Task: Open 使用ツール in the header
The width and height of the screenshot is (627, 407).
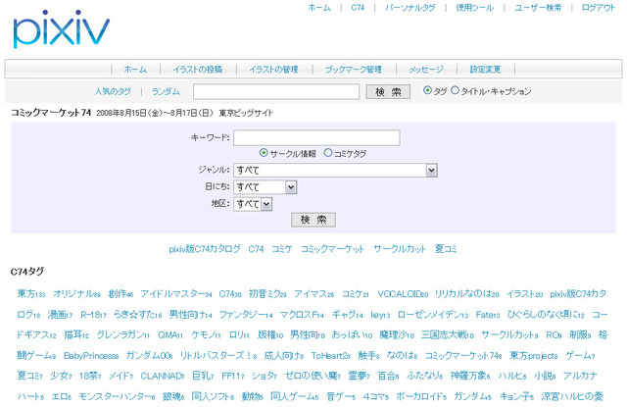Action: coord(474,8)
